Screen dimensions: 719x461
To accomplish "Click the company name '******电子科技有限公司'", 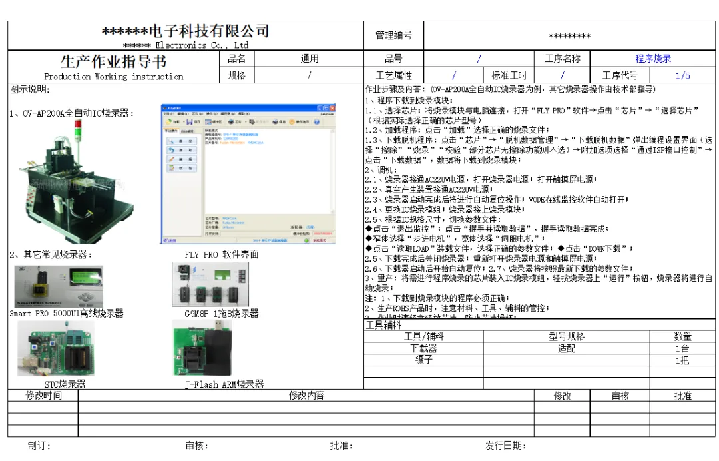I will coord(185,31).
